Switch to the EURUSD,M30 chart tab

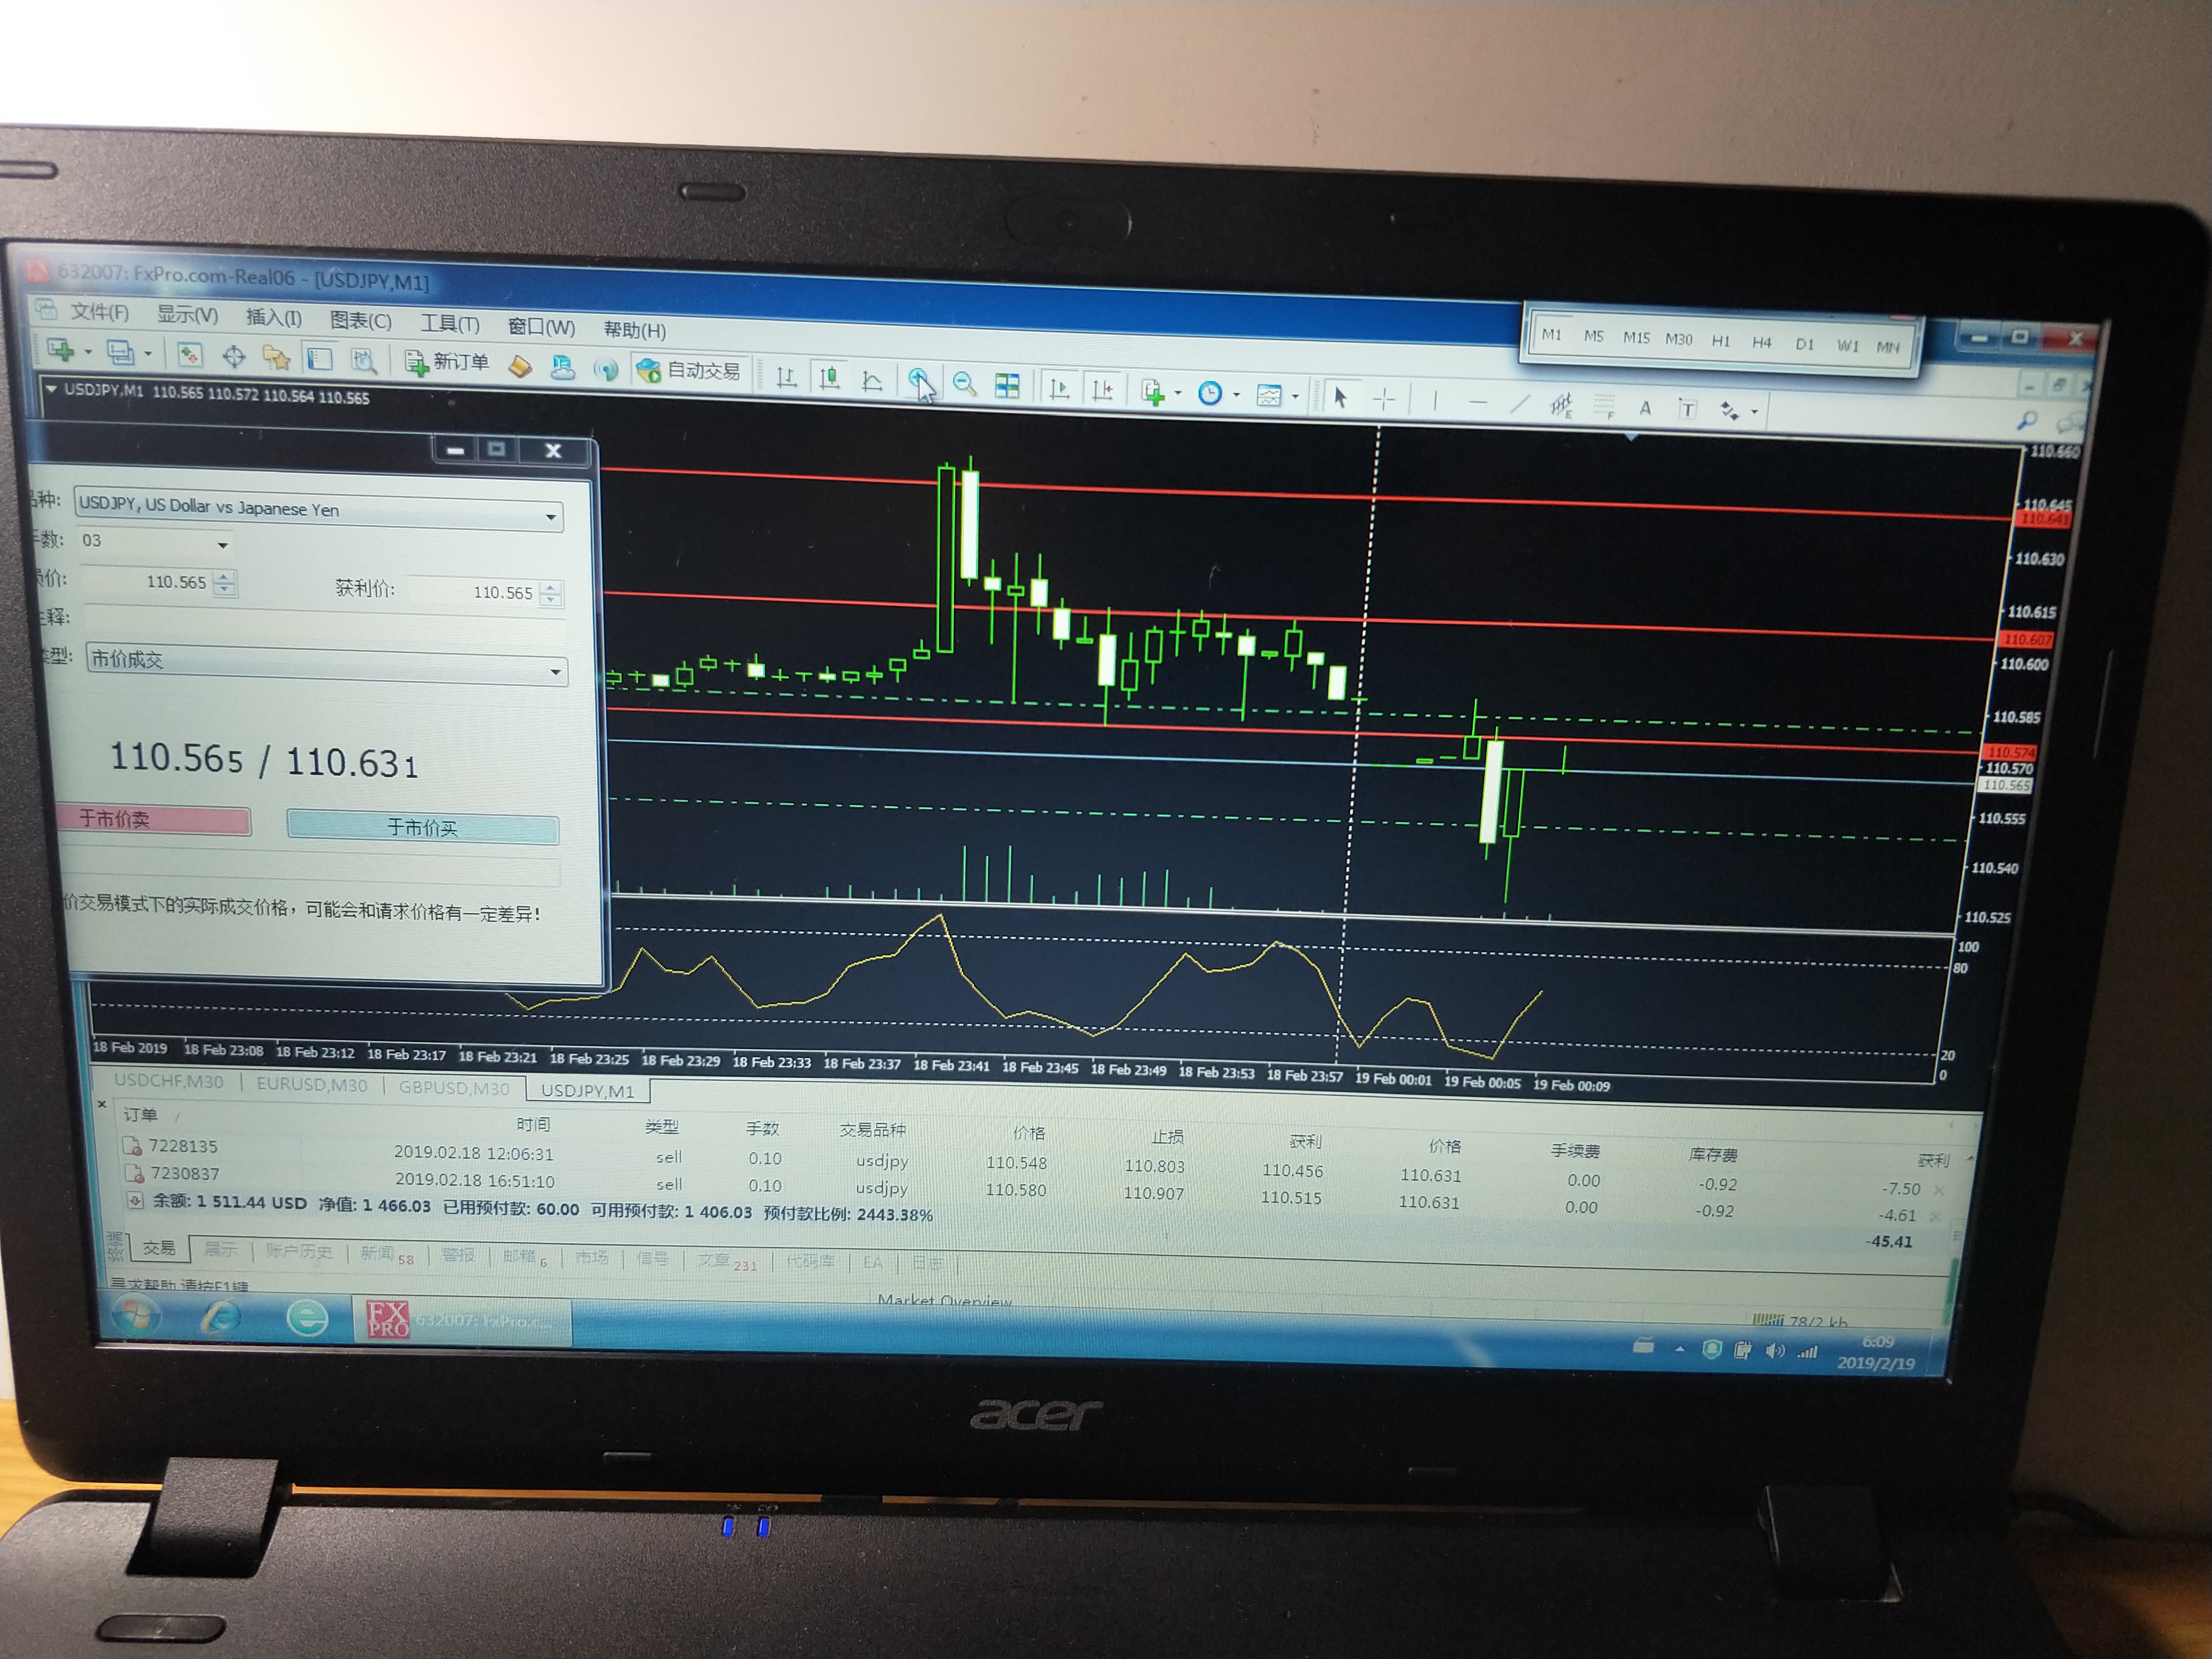coord(312,1085)
